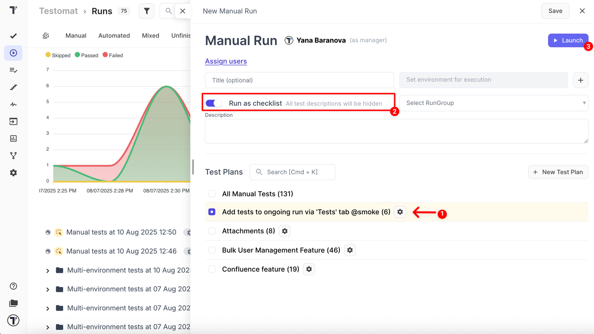This screenshot has width=594, height=334.
Task: Click the Assign users link
Action: tap(226, 61)
